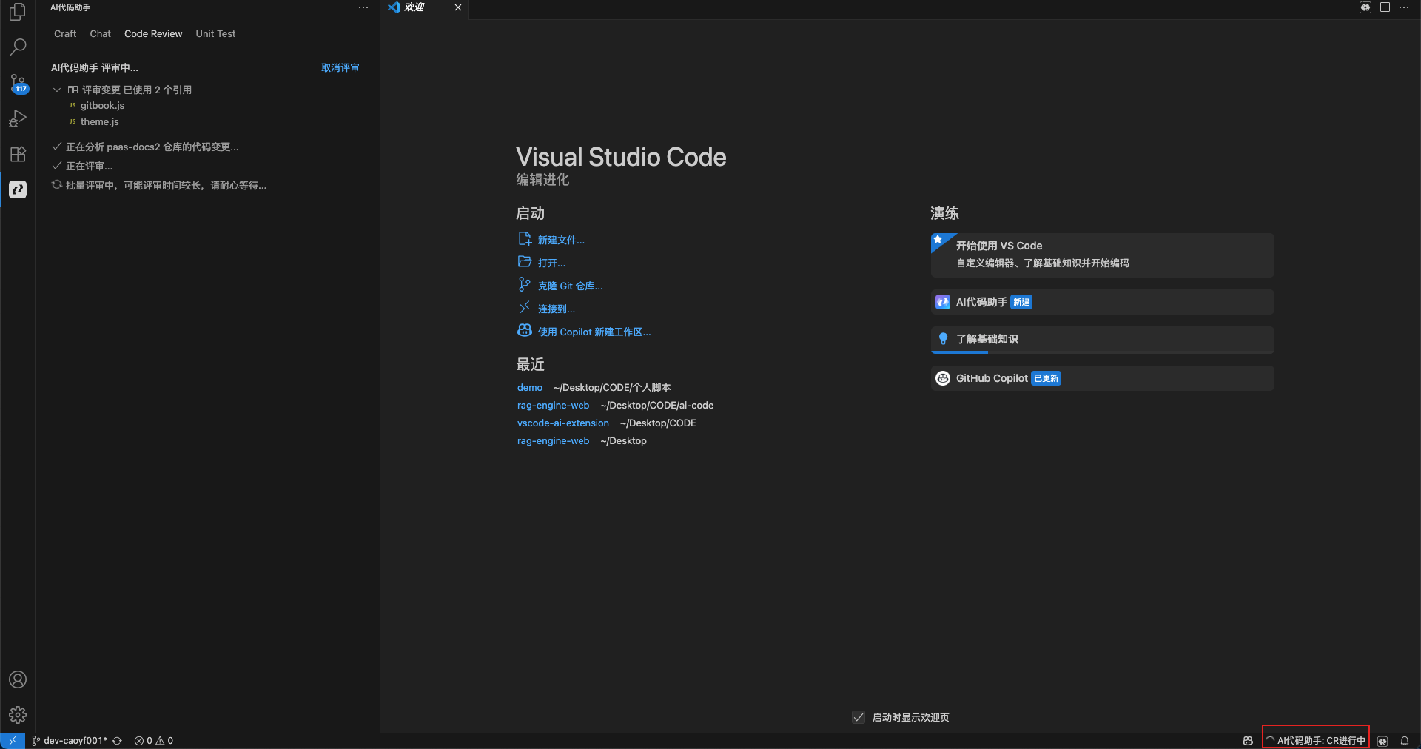Open the Explorer view in the activity bar
Image resolution: width=1421 pixels, height=749 pixels.
point(18,12)
